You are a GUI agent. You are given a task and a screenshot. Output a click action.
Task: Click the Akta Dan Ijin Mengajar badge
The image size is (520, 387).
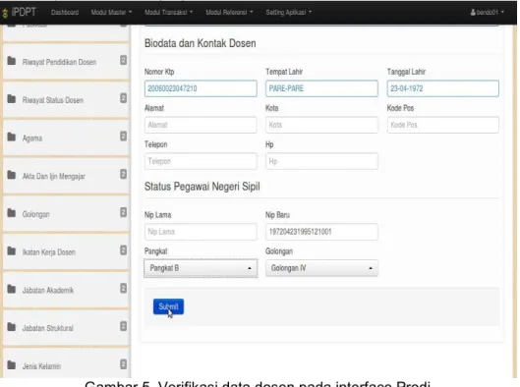pyautogui.click(x=123, y=174)
